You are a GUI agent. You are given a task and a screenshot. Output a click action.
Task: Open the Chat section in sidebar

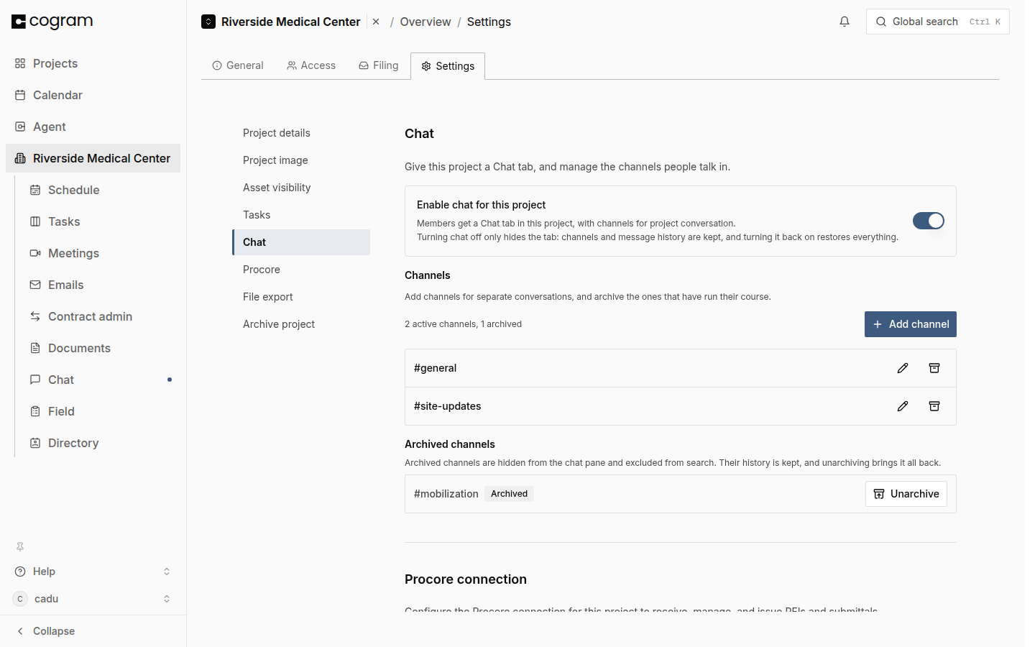pos(101,380)
